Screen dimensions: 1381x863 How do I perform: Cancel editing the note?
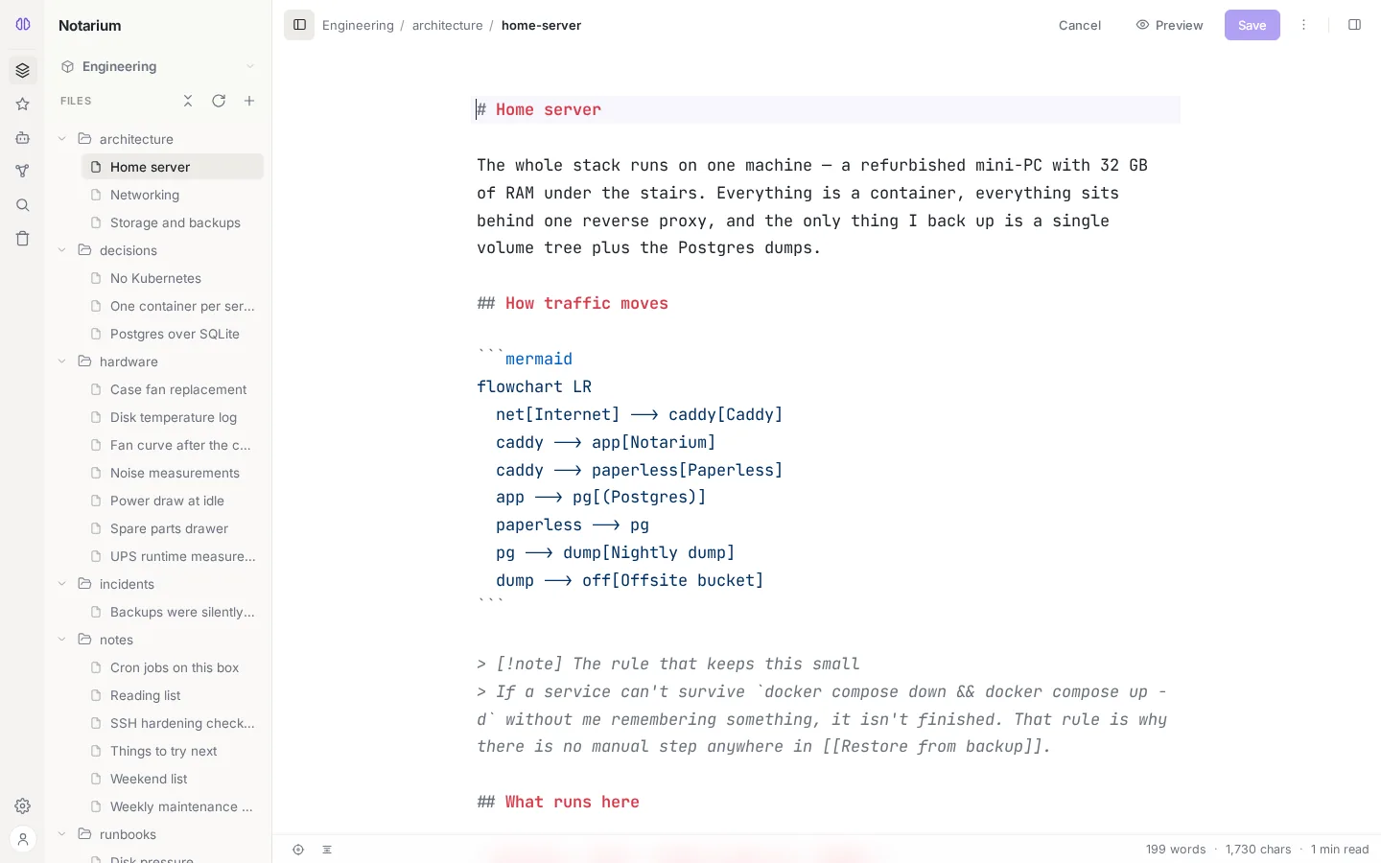[1080, 25]
